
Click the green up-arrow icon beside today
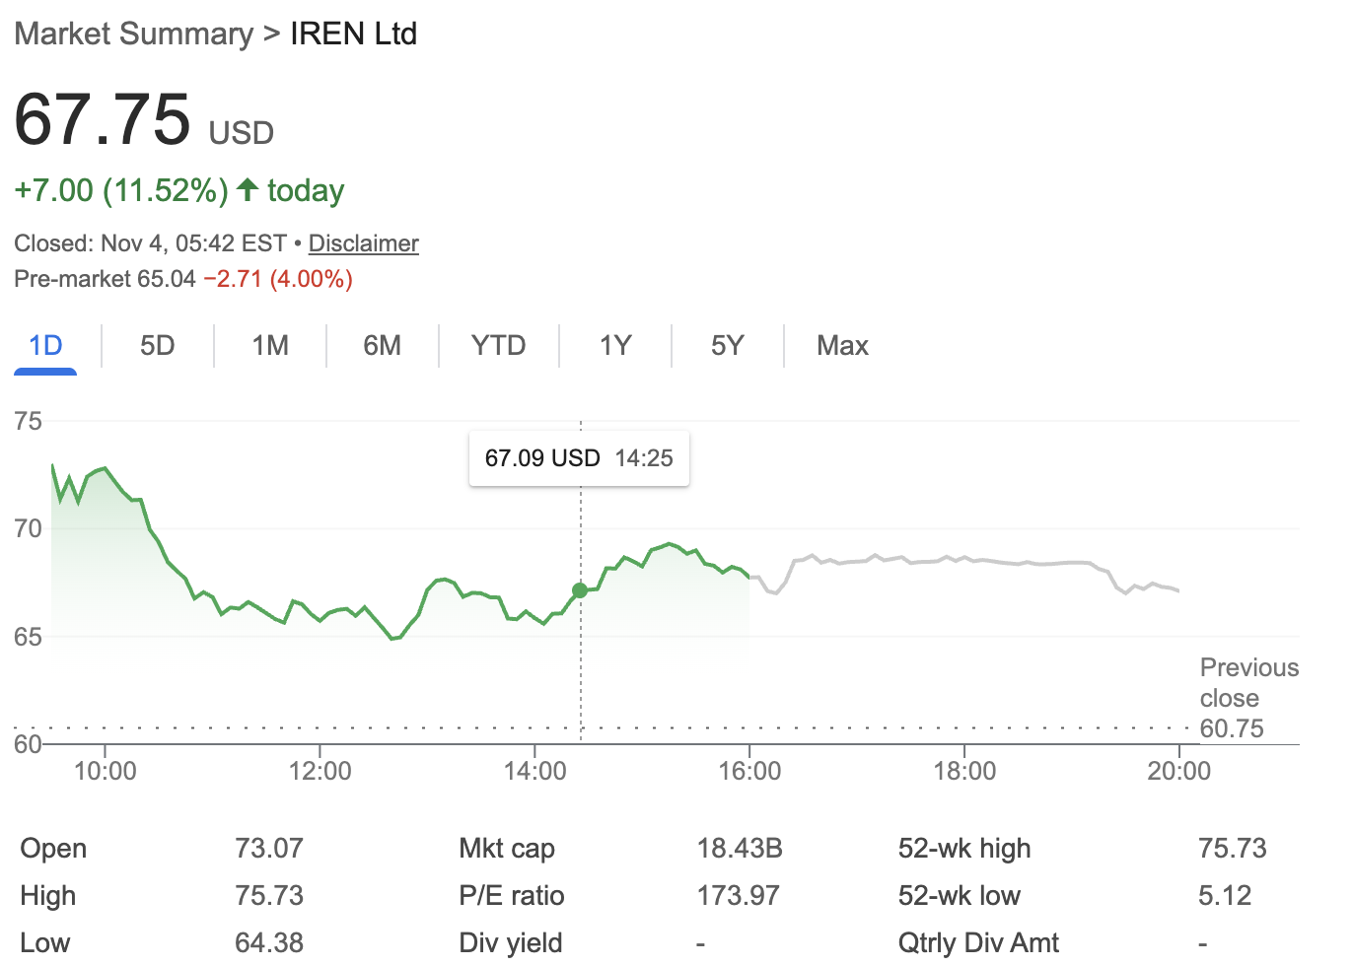point(248,189)
